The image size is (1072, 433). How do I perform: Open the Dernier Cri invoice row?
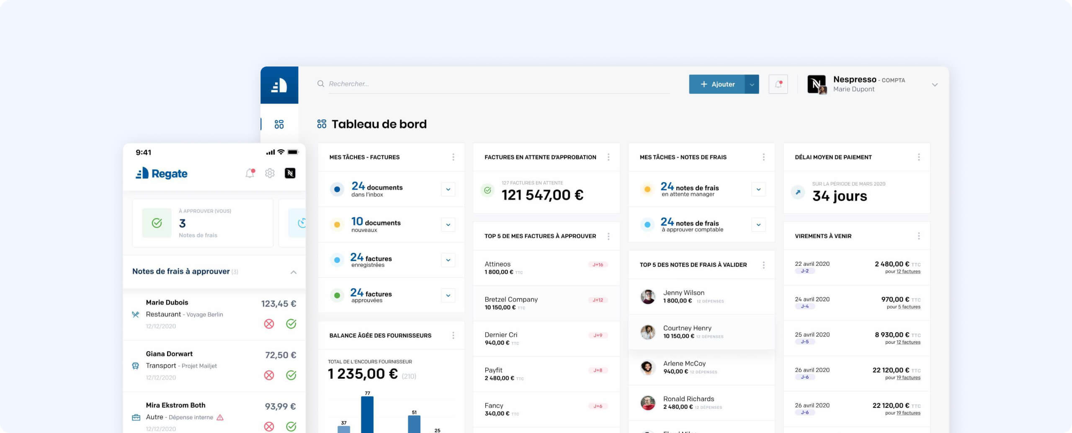pos(546,339)
